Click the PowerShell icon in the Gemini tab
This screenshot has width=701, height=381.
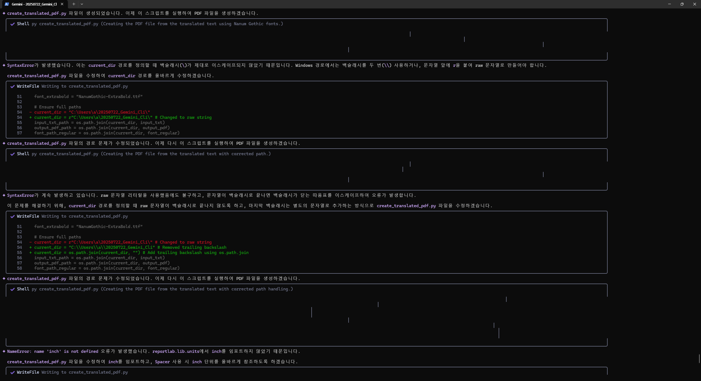[7, 4]
